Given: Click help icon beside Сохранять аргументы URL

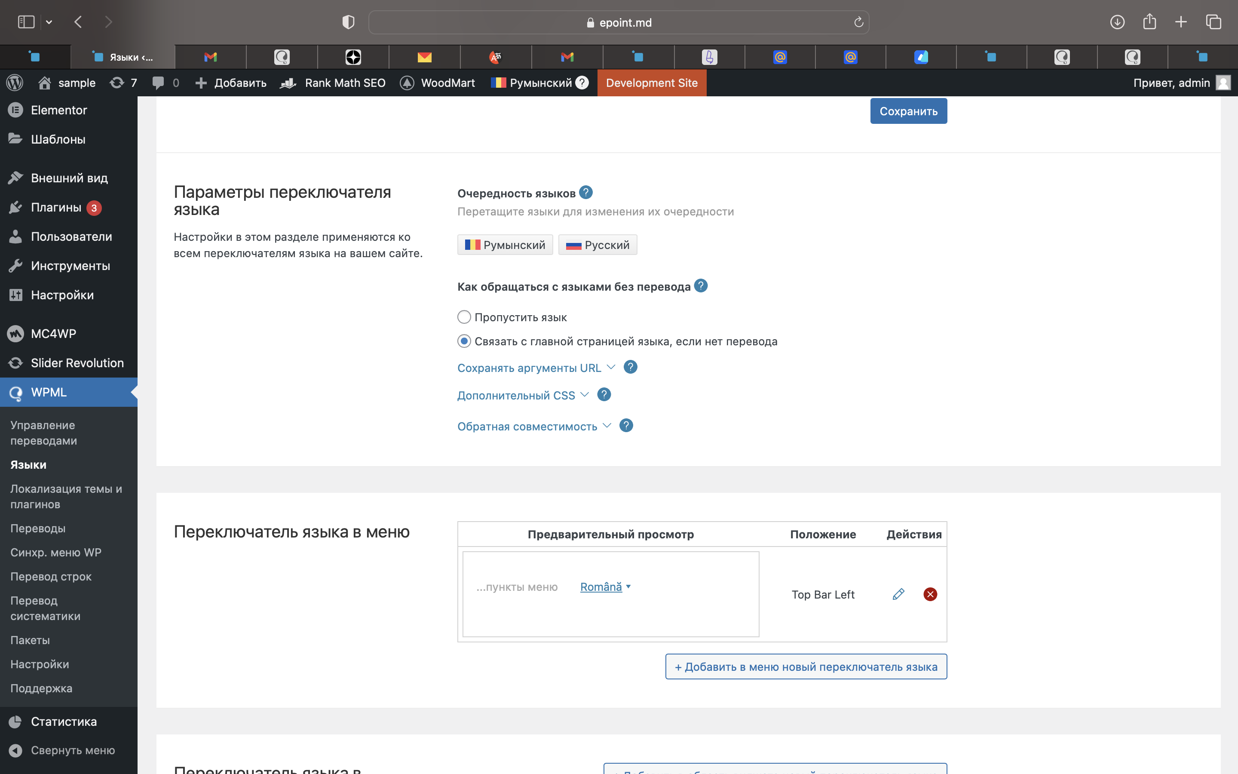Looking at the screenshot, I should tap(630, 367).
